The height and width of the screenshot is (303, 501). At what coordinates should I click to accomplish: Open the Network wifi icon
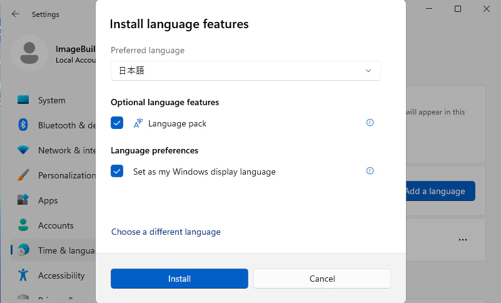tap(23, 150)
